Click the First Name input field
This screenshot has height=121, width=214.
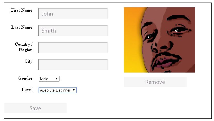point(73,14)
